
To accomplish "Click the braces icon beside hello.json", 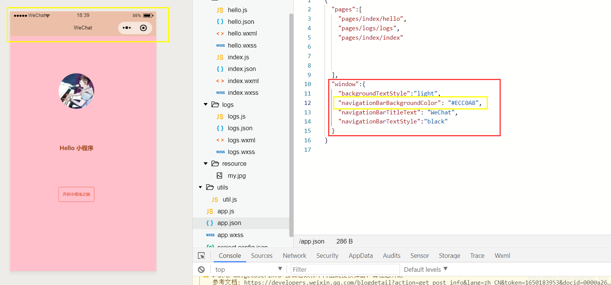I will 220,22.
